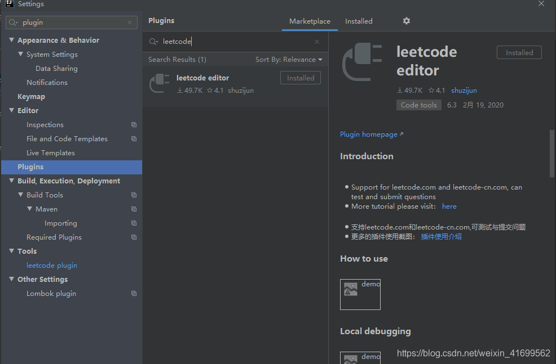Open the 插件使用介绍 link

(441, 237)
